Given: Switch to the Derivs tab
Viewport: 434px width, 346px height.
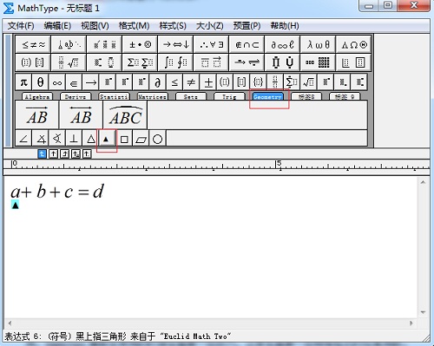Looking at the screenshot, I should coord(76,96).
